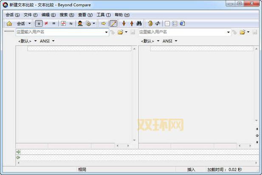Click right pane open-file folder icon

pos(242,32)
